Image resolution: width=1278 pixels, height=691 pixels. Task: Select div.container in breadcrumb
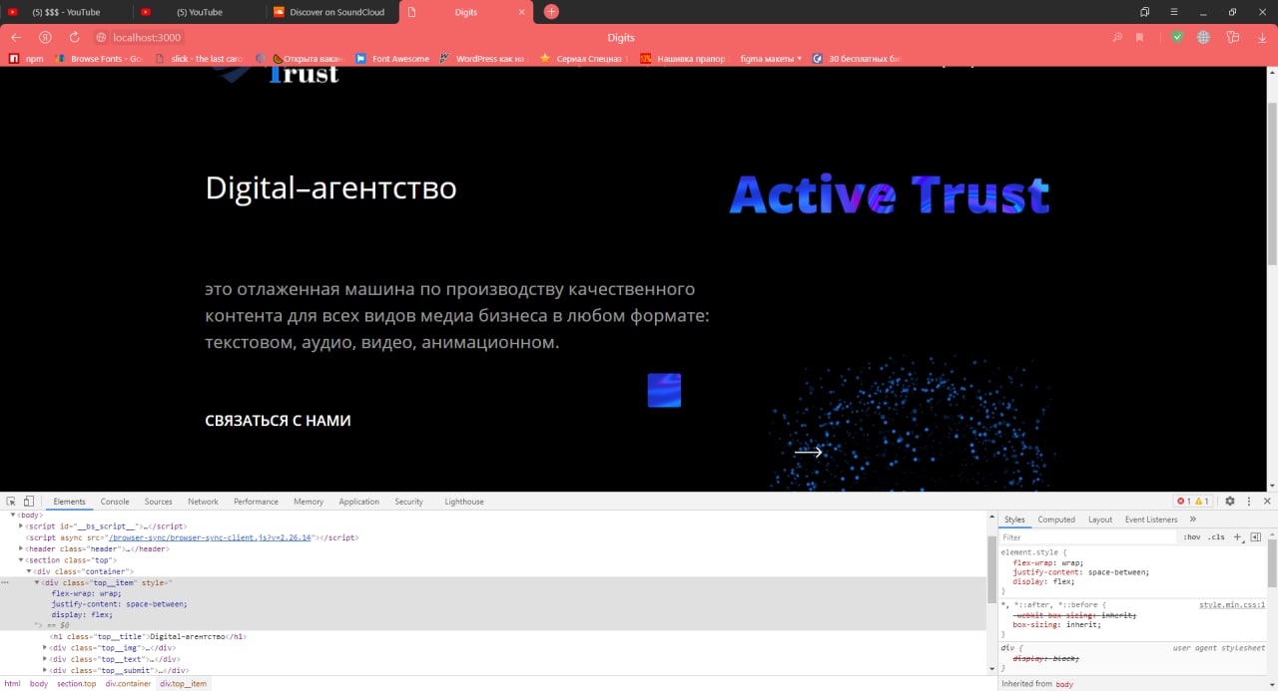tap(128, 684)
